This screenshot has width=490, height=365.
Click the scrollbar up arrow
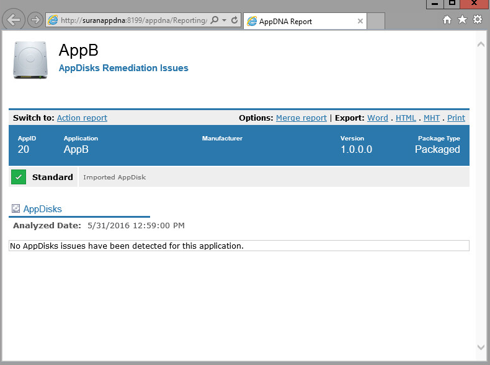point(481,45)
